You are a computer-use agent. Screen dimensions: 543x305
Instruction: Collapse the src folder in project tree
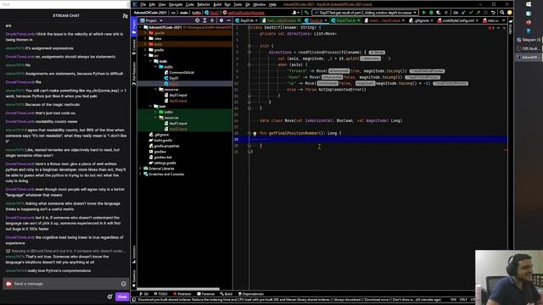[x=145, y=55]
